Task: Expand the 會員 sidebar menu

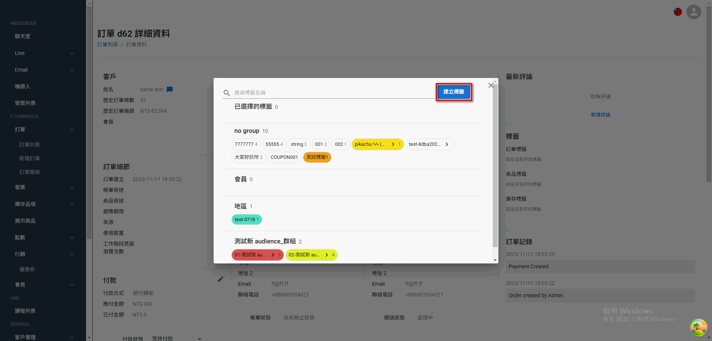Action: point(72,285)
